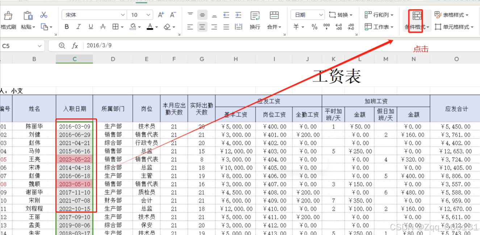Click the Clear eraser icon

coord(167,27)
